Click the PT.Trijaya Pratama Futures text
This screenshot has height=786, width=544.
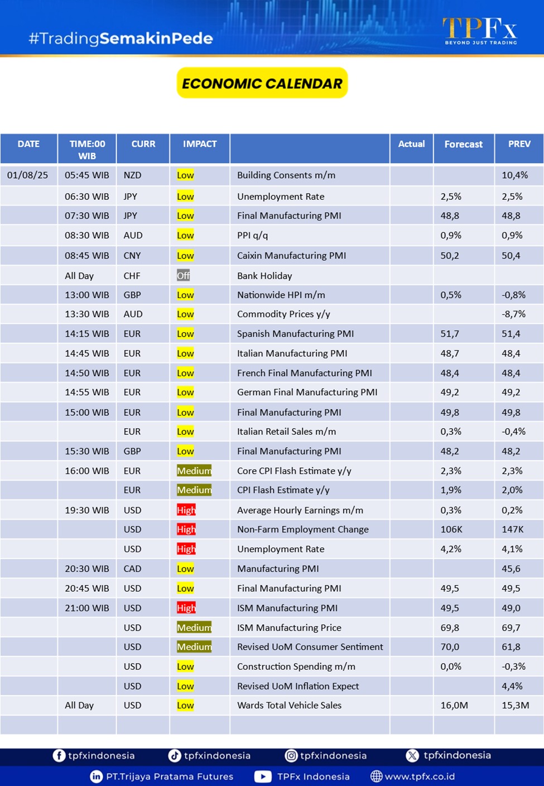pyautogui.click(x=170, y=777)
